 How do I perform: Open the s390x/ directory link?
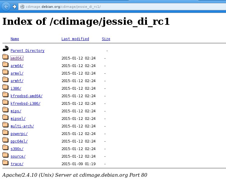[17, 149]
